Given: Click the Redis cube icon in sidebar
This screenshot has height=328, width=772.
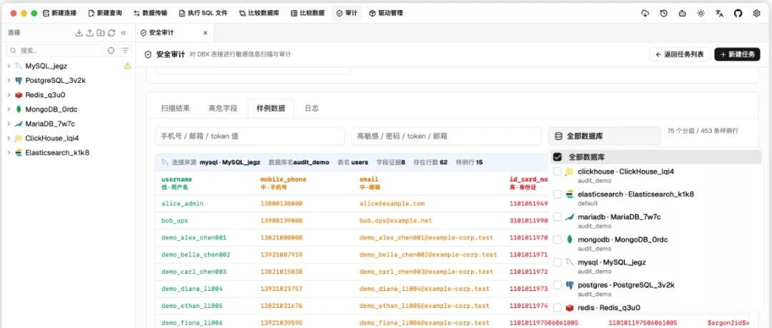Looking at the screenshot, I should tap(18, 94).
